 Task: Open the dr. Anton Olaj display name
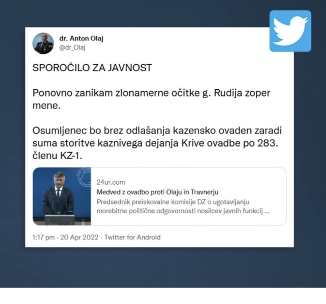point(81,38)
